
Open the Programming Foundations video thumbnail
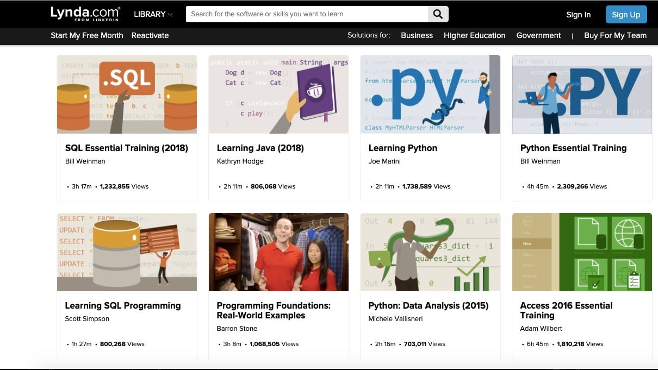pyautogui.click(x=278, y=252)
